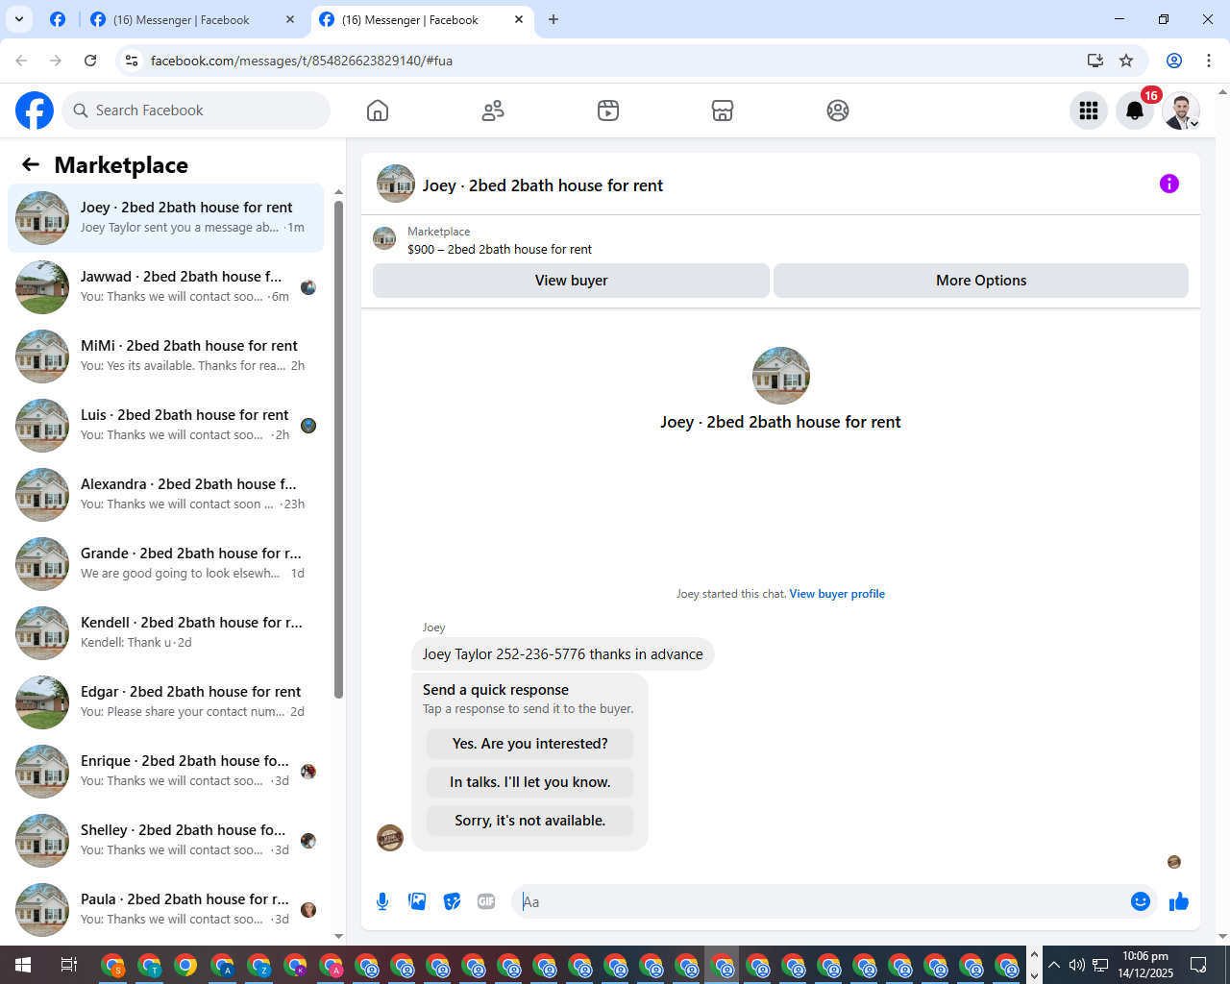Open the emoji picker smiley
This screenshot has width=1230, height=984.
click(x=1141, y=901)
